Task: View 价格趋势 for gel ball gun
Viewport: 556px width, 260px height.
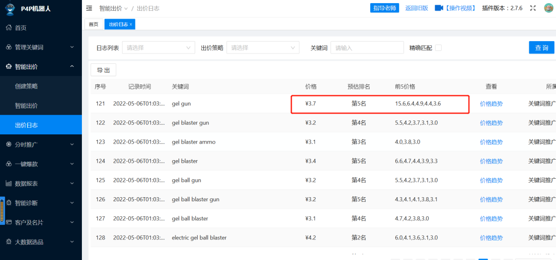Action: 491,180
